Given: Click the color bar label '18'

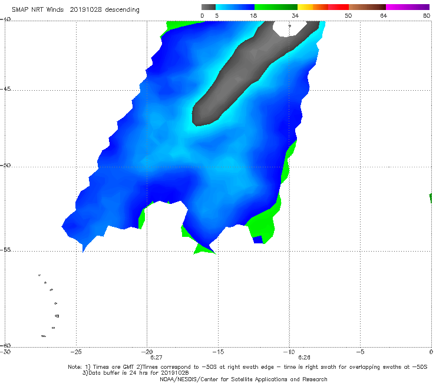Looking at the screenshot, I should 253,15.
